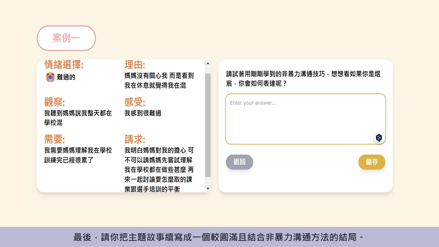
Task: Click the 感受 heading
Action: (x=135, y=102)
